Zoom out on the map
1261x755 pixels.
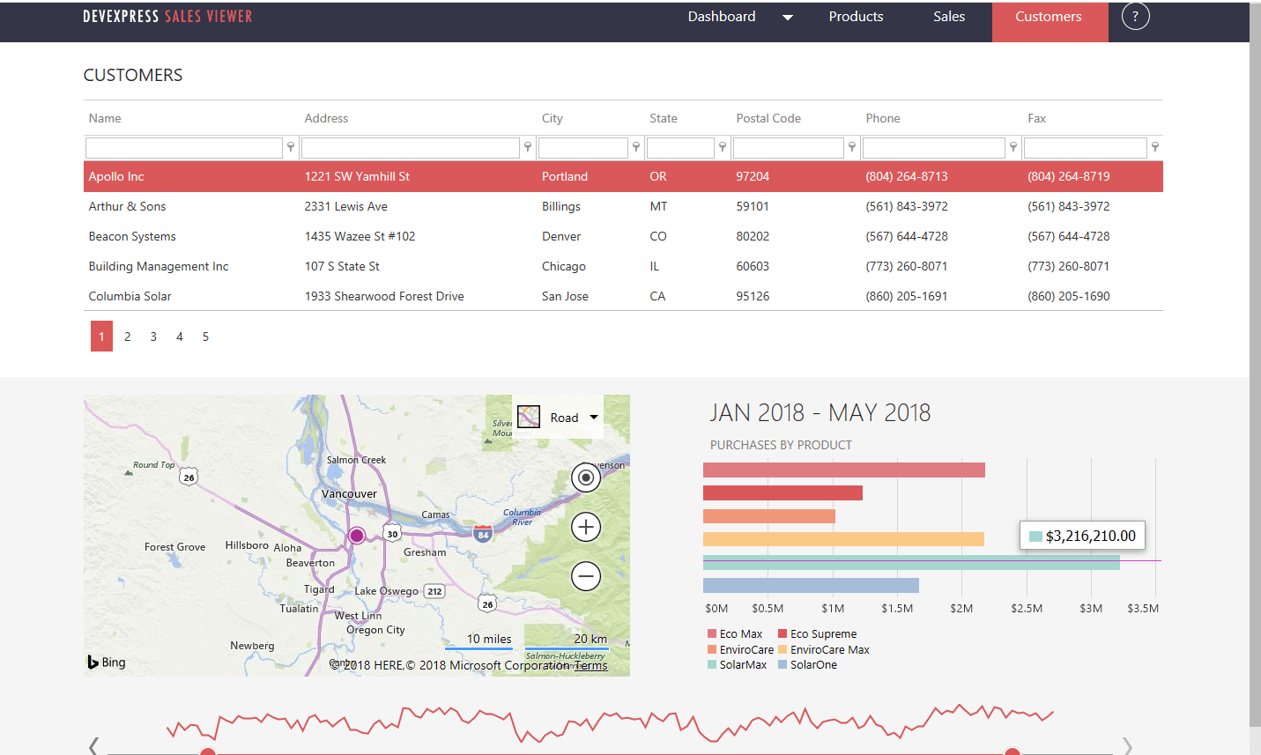pyautogui.click(x=586, y=576)
